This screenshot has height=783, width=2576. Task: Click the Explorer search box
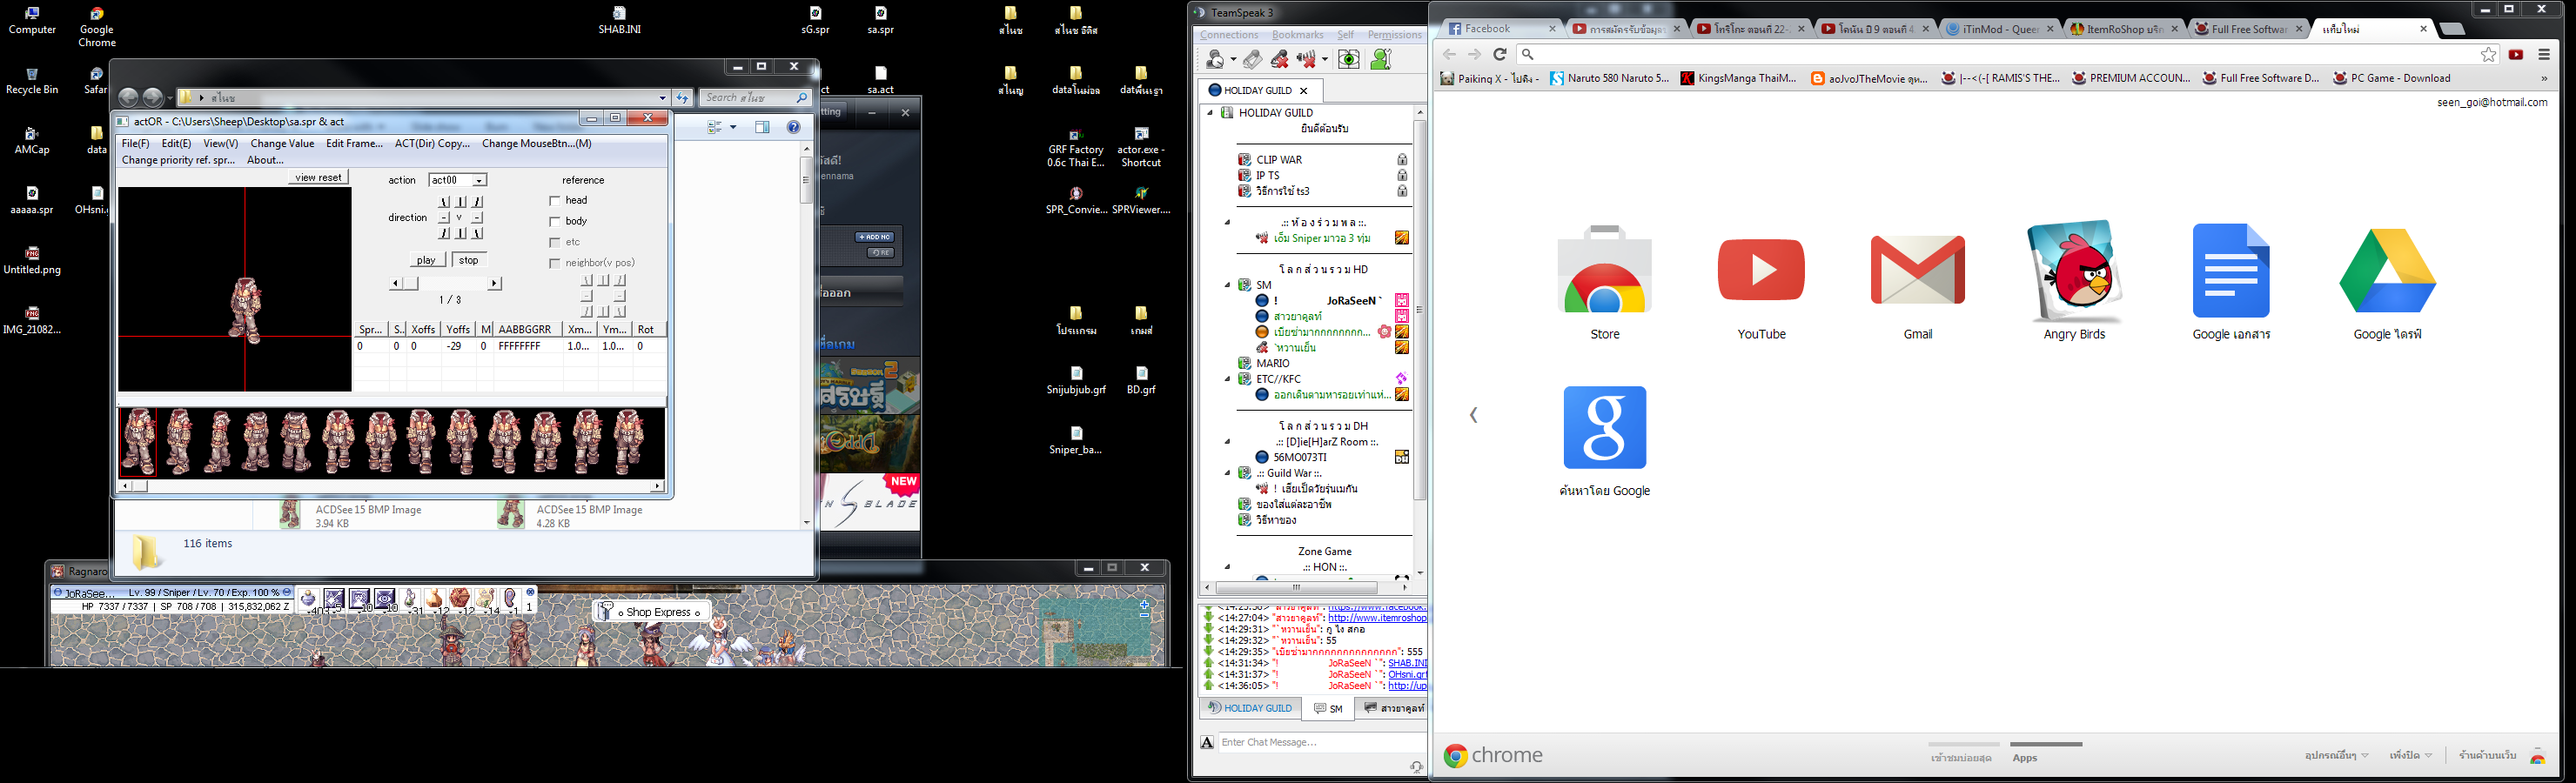[755, 98]
